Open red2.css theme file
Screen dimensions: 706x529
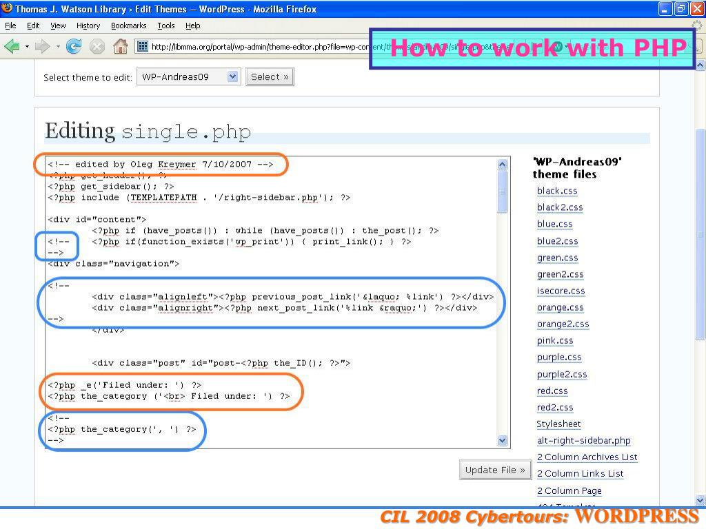(x=555, y=408)
